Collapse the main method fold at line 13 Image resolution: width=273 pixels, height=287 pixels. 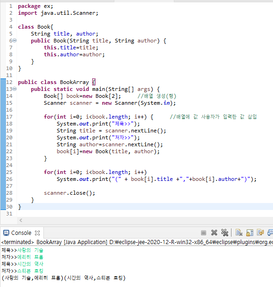(x=15, y=89)
